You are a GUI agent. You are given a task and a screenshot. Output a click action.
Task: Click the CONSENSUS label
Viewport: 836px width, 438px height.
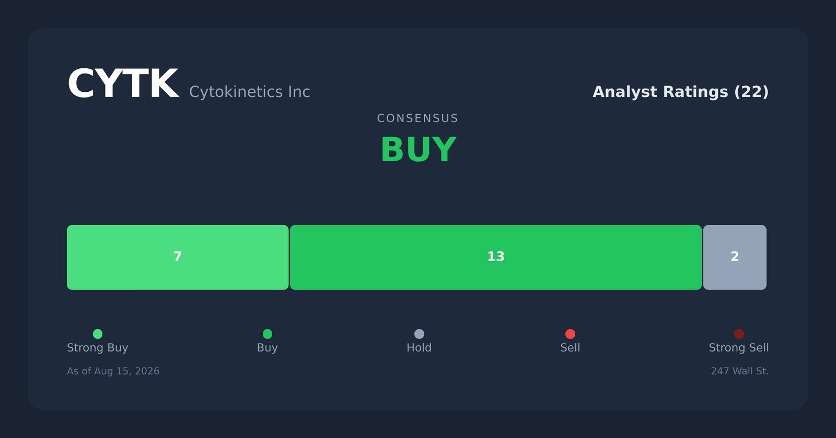coord(418,118)
